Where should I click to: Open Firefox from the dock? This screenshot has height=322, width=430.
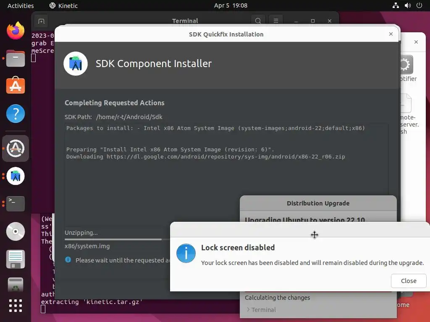pyautogui.click(x=16, y=30)
